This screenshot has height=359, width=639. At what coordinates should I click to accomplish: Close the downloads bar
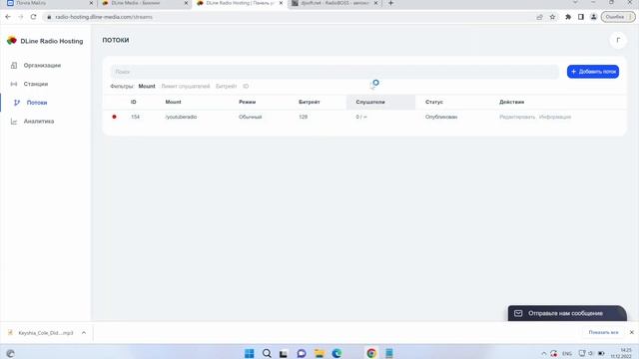click(631, 332)
